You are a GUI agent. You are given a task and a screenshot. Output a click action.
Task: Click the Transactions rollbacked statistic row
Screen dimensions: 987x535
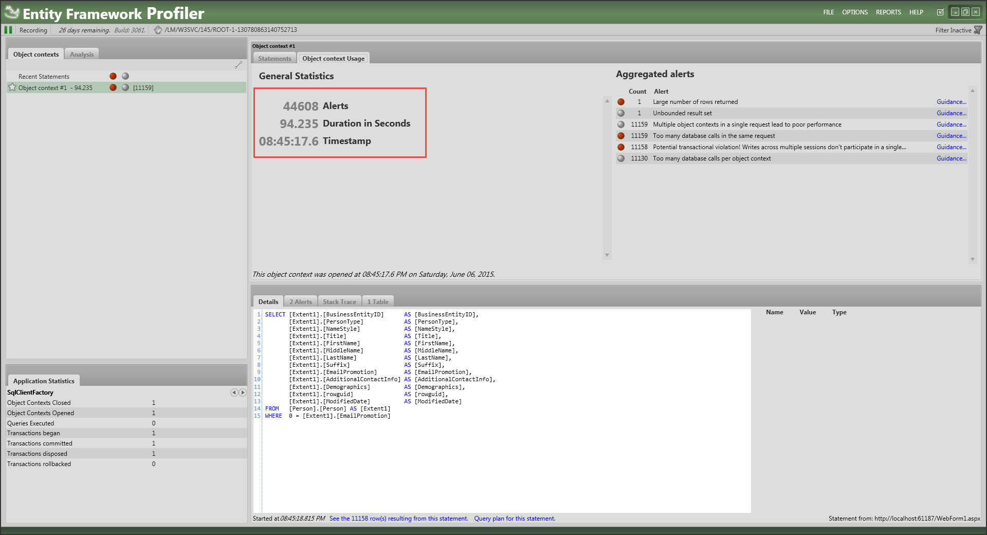[126, 464]
